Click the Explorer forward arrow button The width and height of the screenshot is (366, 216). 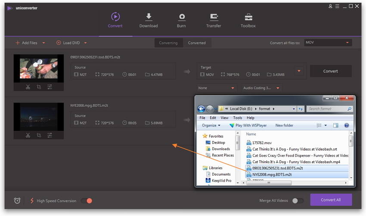(x=210, y=109)
